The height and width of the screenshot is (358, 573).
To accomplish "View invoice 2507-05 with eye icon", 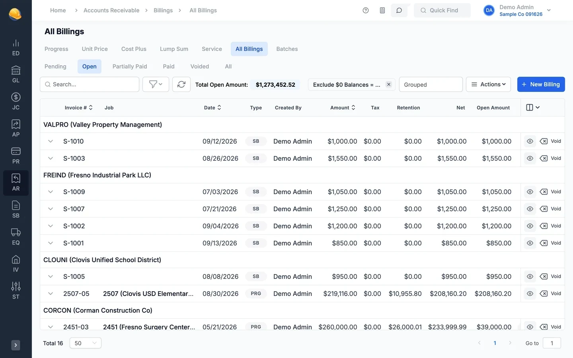I will click(530, 294).
